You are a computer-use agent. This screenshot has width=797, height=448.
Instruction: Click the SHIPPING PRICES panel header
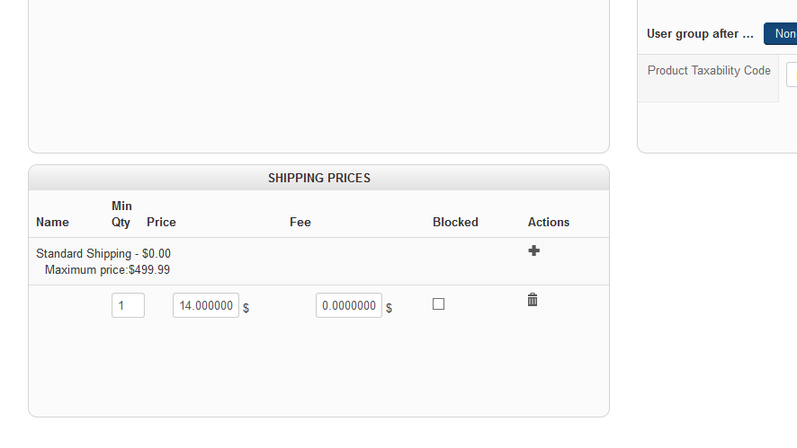pos(318,178)
